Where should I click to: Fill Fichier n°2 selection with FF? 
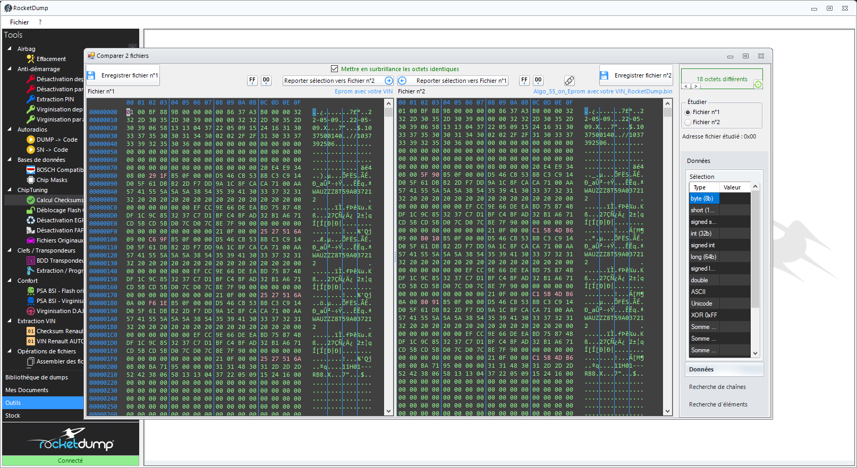524,80
